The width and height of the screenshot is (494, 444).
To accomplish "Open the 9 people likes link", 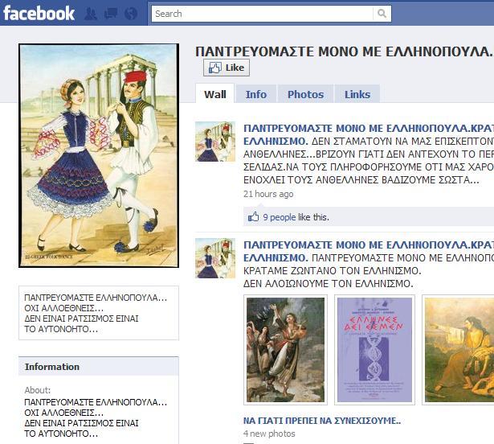I will (280, 217).
